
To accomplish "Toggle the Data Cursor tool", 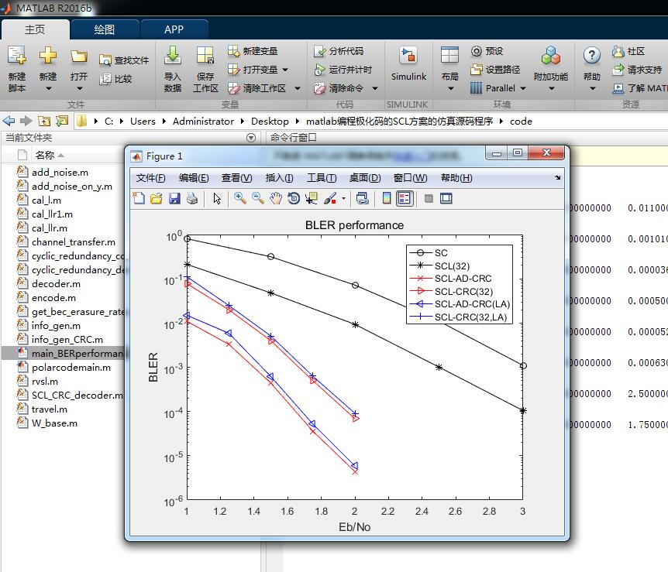I will 312,198.
